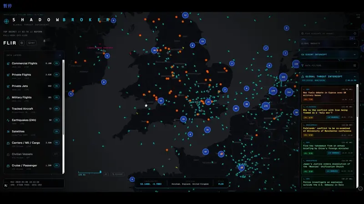This screenshot has width=364, height=204.
Task: Toggle the Satellites layer switch
Action: coord(57,131)
